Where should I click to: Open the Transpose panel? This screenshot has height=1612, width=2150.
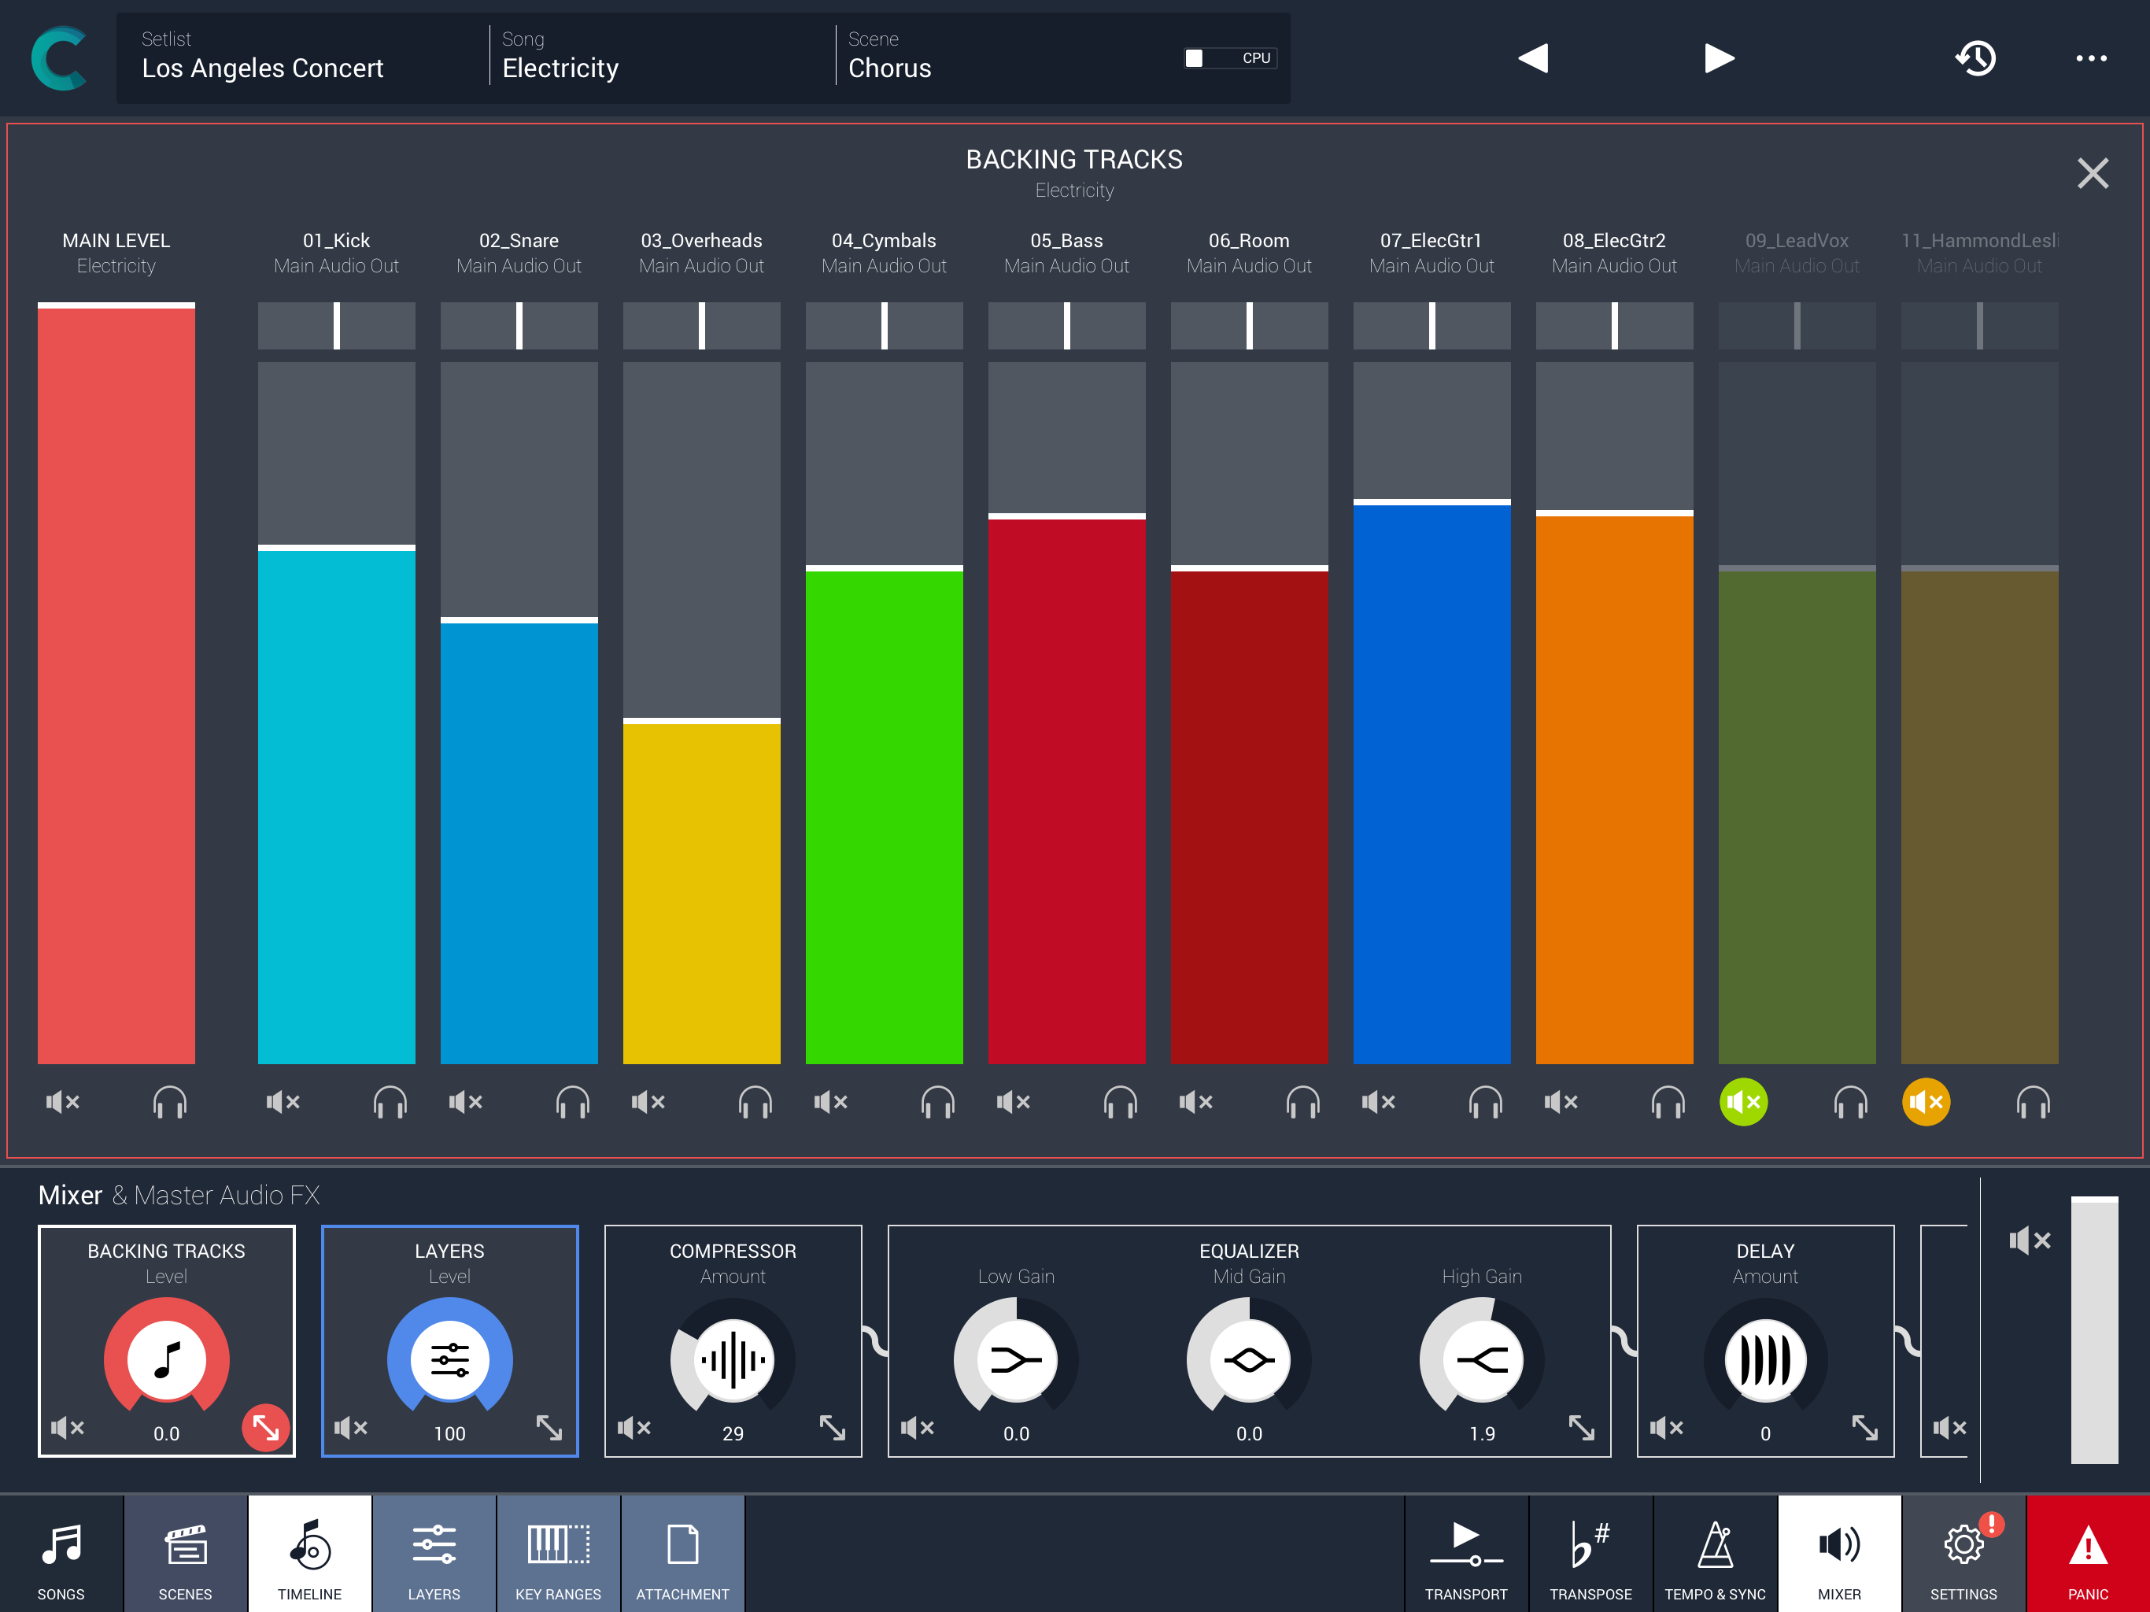pos(1590,1554)
